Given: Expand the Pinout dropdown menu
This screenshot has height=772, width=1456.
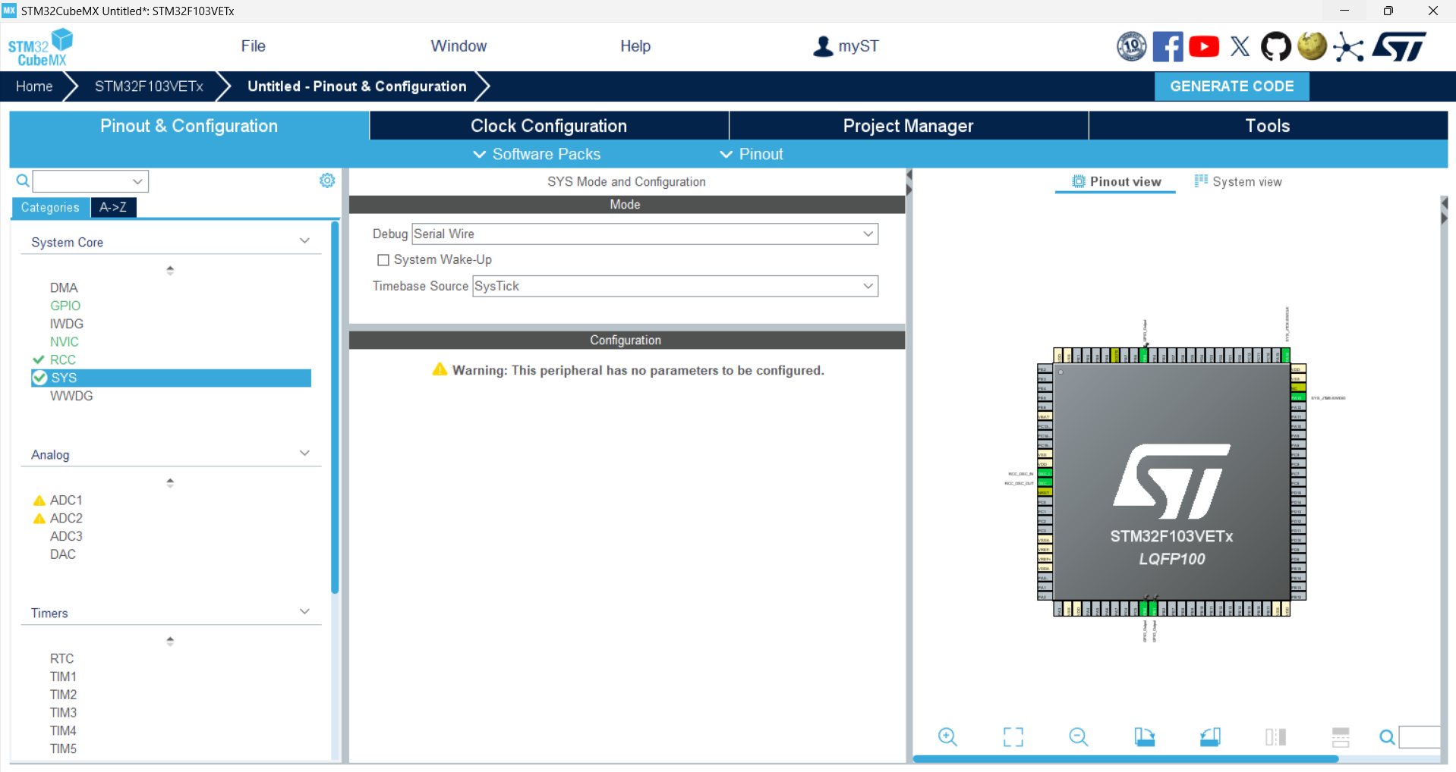Looking at the screenshot, I should [751, 154].
